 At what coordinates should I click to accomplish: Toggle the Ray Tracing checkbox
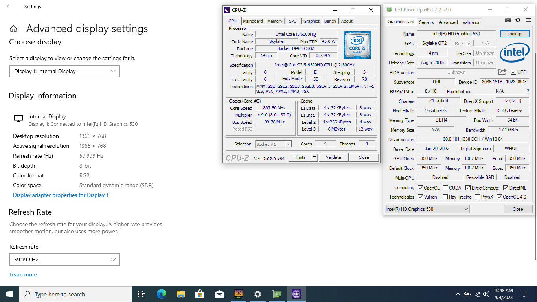click(x=445, y=197)
